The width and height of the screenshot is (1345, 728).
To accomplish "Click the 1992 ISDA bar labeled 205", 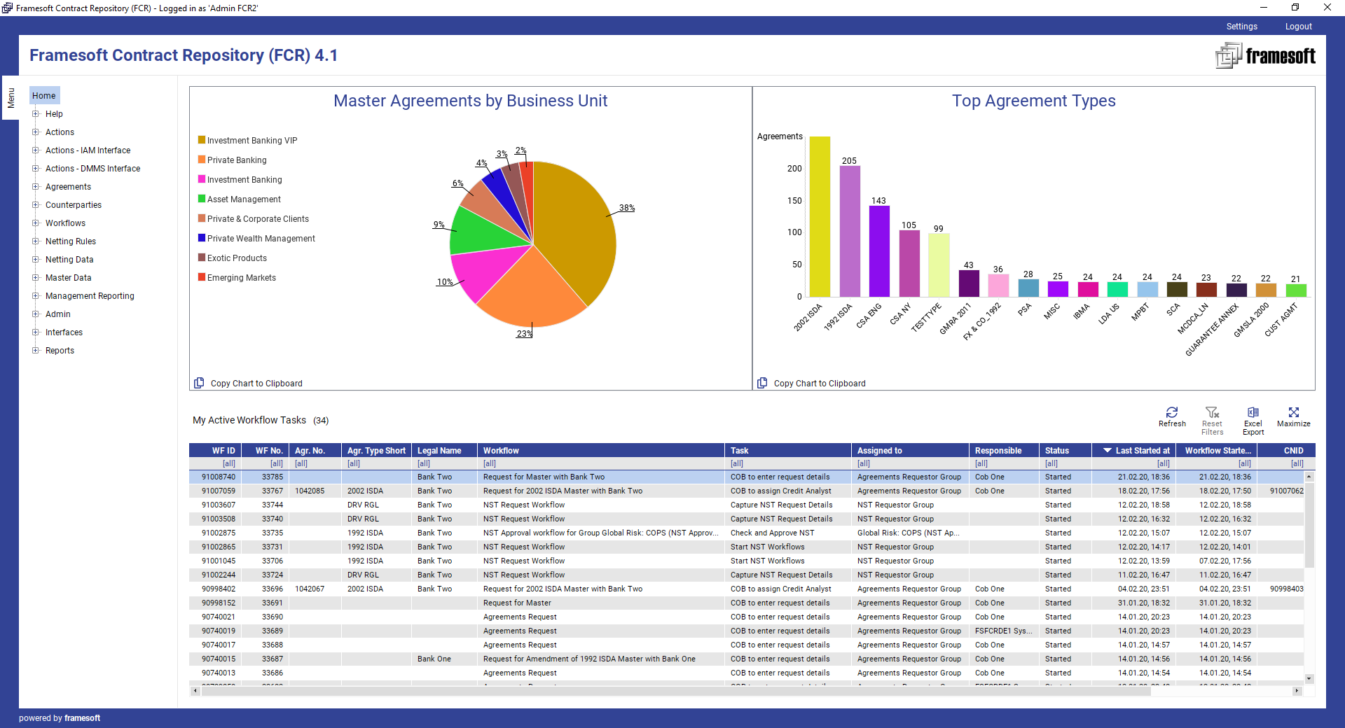I will point(850,231).
